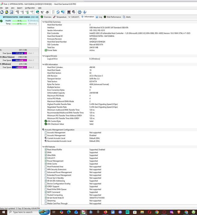
Task: Collapse the ATA Information section
Action: tap(43, 65)
